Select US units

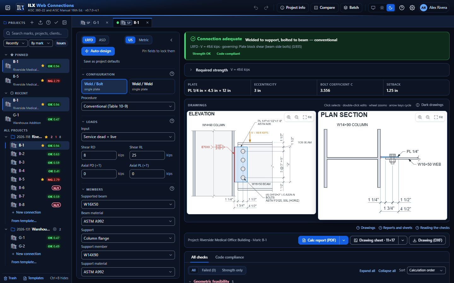tap(131, 40)
